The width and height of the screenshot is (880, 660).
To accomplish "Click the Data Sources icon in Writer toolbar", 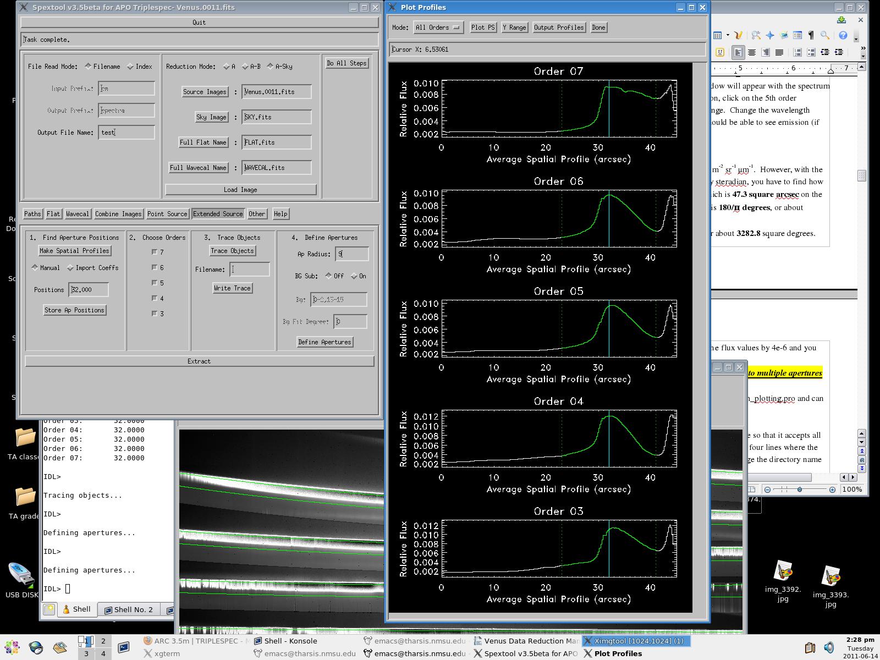I will 798,35.
